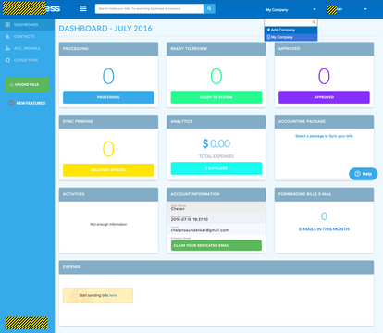This screenshot has height=333, width=383.
Task: Open Cloud Sync sidebar icon
Action: click(x=7, y=60)
